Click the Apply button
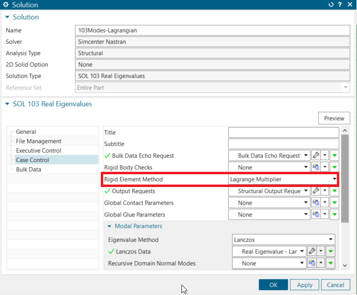Image resolution: width=357 pixels, height=295 pixels. tap(304, 285)
